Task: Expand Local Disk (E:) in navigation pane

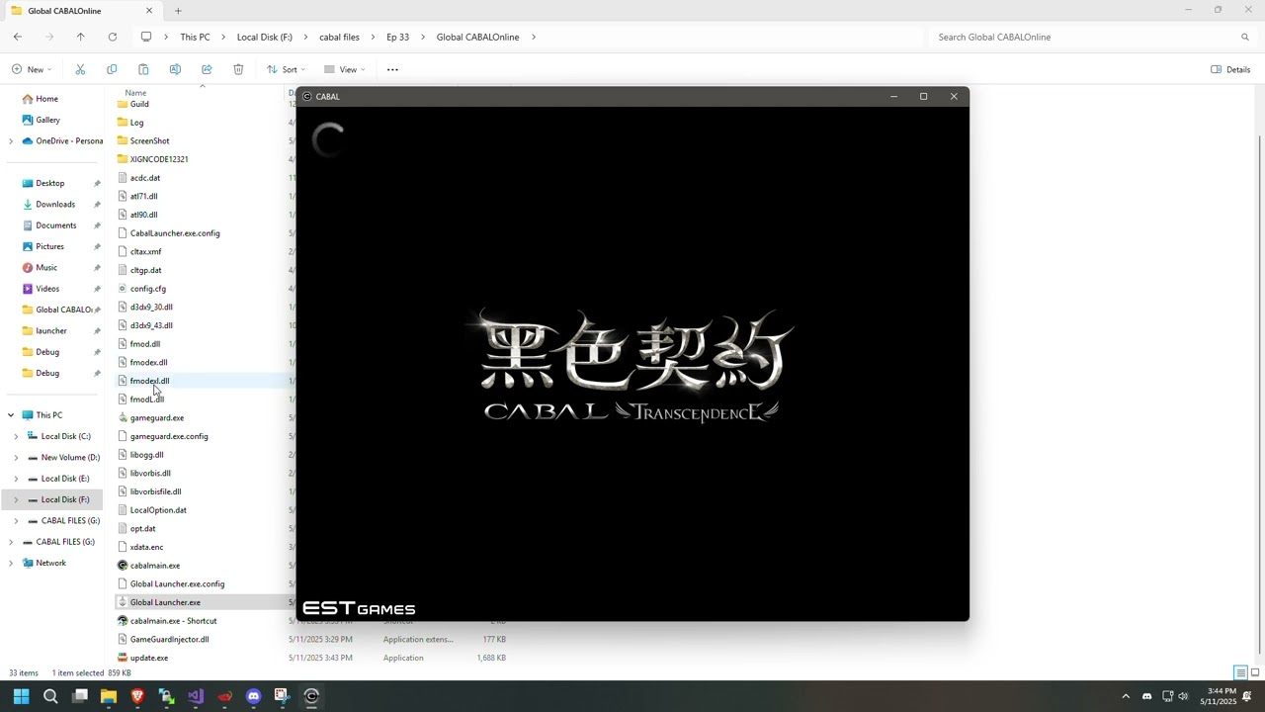Action: (x=16, y=479)
